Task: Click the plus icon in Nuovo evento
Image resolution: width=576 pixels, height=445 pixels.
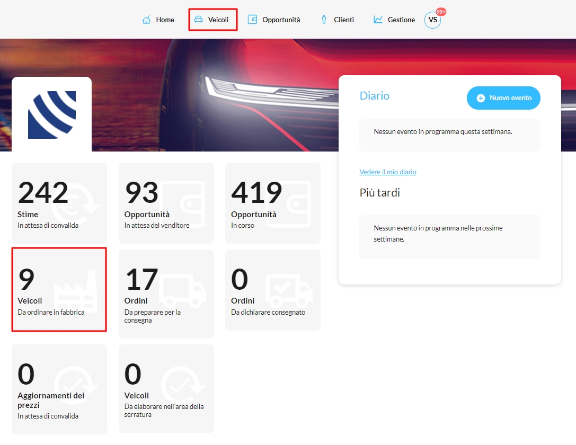Action: point(481,98)
